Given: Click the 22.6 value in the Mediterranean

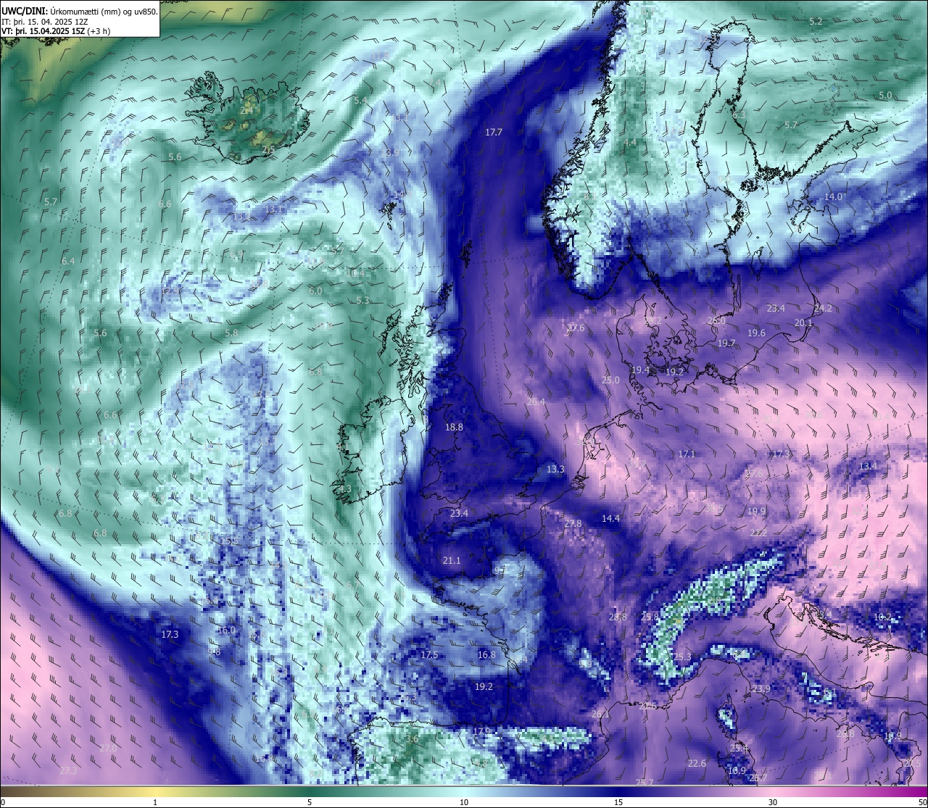Looking at the screenshot, I should [x=697, y=763].
